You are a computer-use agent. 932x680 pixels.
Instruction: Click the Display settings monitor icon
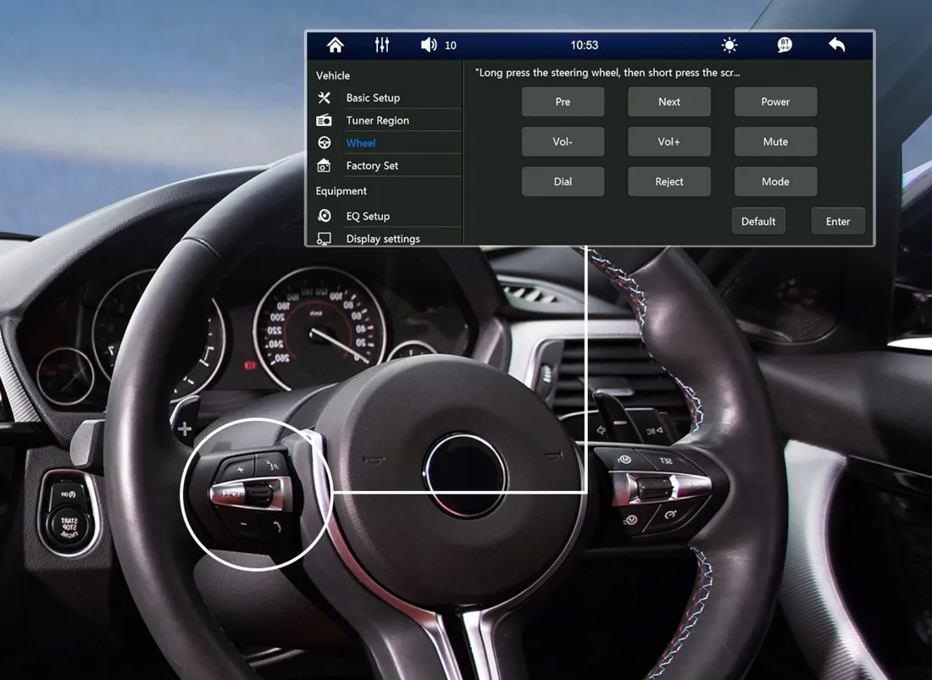pos(324,238)
